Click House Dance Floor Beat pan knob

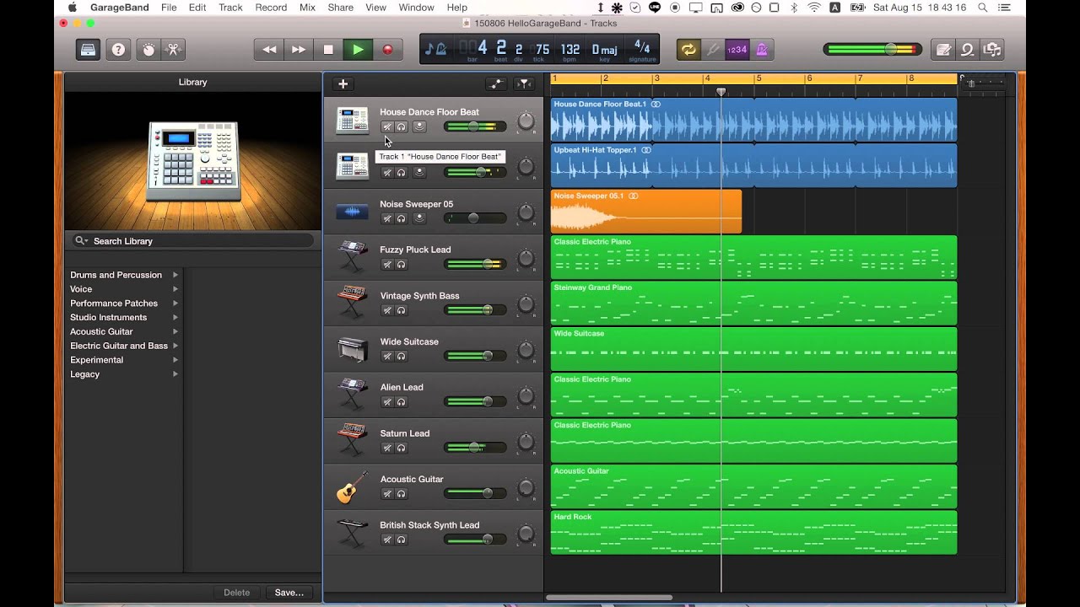point(526,121)
